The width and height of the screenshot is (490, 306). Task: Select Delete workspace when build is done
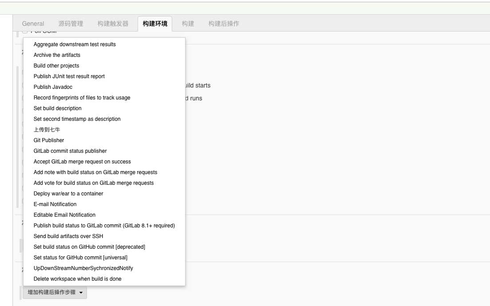77,279
